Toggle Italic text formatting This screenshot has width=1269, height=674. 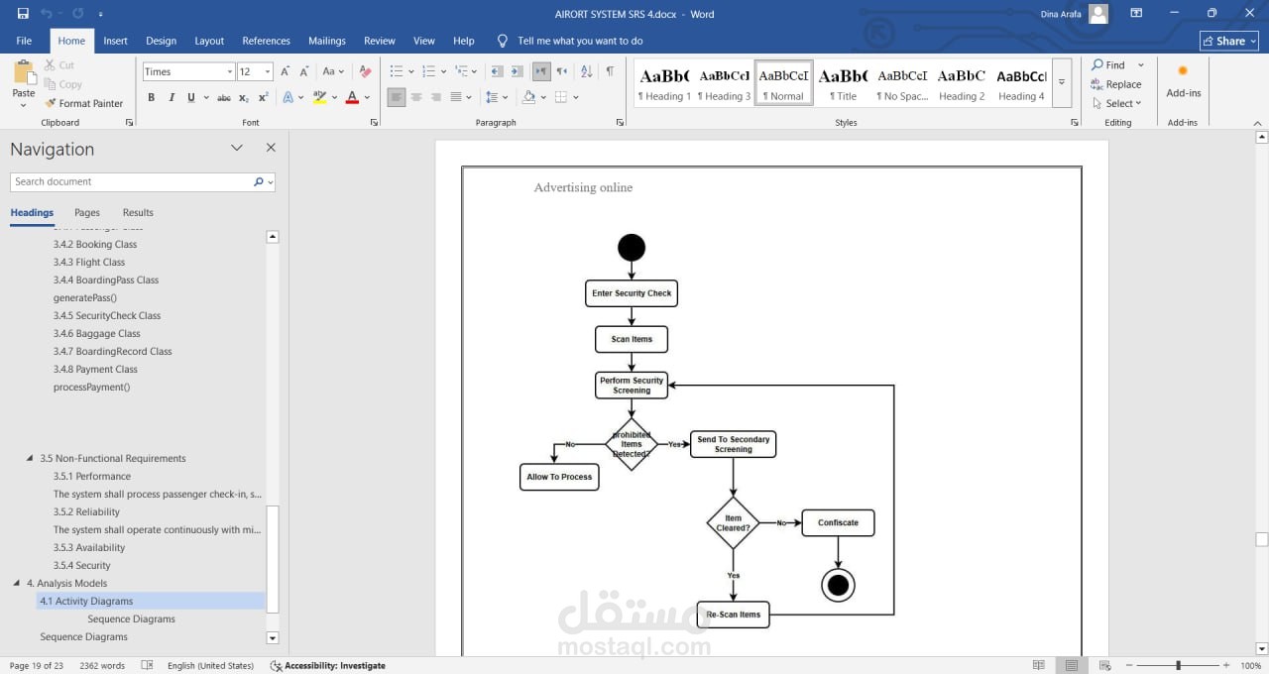point(172,97)
